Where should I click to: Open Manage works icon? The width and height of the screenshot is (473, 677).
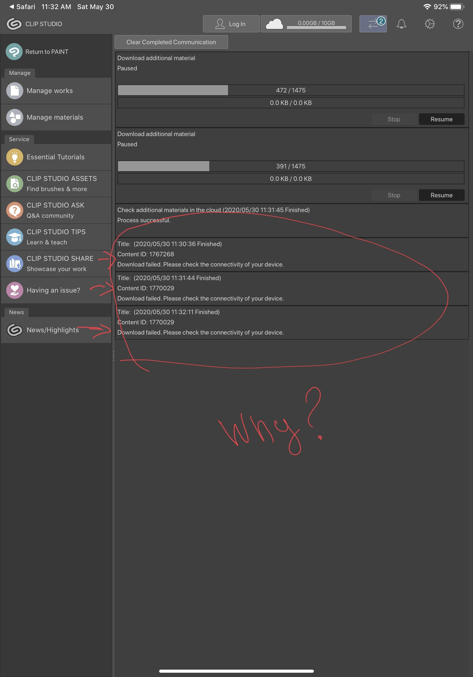tap(15, 91)
